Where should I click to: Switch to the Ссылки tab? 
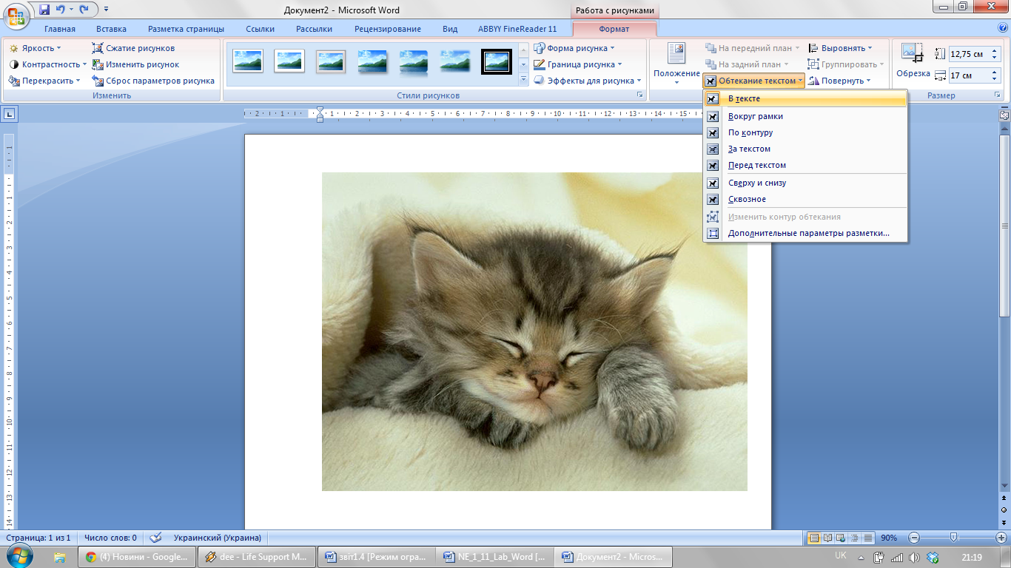point(260,29)
